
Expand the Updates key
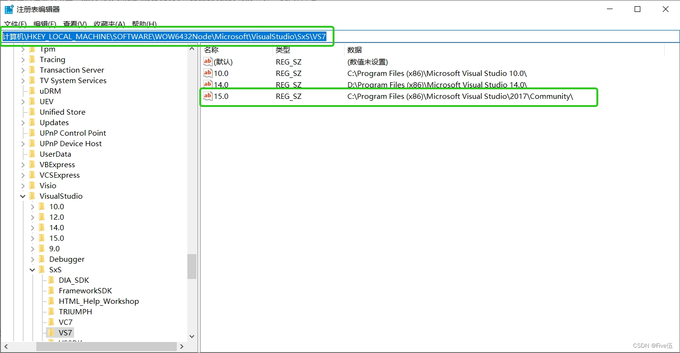23,123
